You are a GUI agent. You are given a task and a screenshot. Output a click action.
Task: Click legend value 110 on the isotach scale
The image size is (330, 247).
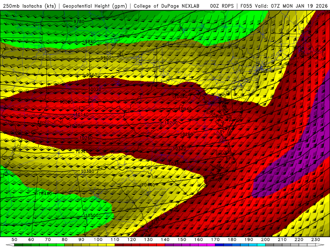click(x=115, y=240)
